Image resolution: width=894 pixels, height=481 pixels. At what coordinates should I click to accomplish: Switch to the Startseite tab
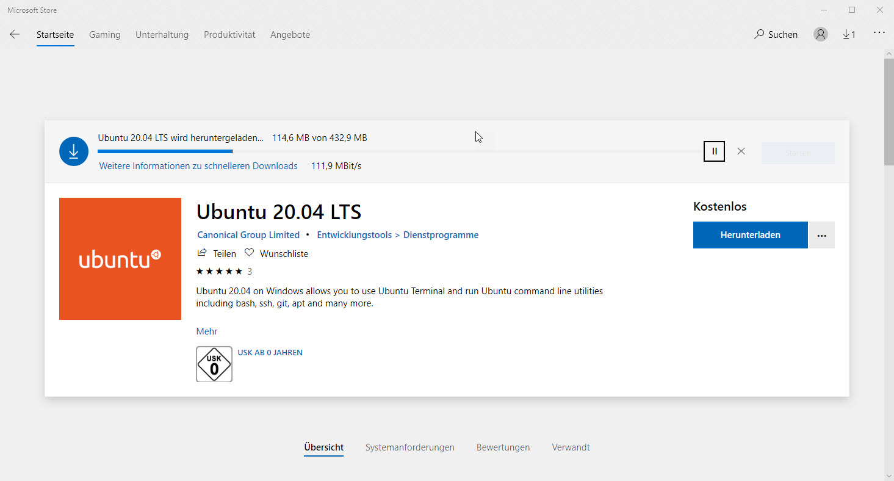[55, 35]
